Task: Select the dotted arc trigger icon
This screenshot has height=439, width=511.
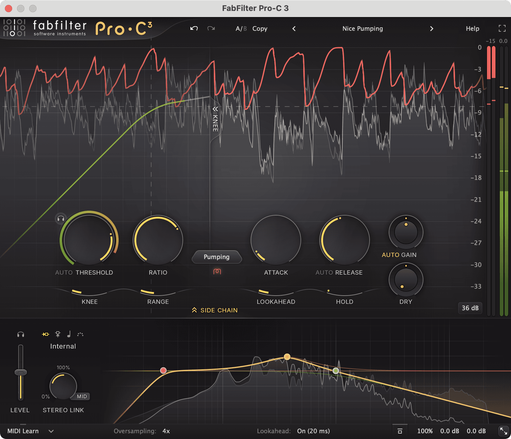Action: click(x=80, y=334)
